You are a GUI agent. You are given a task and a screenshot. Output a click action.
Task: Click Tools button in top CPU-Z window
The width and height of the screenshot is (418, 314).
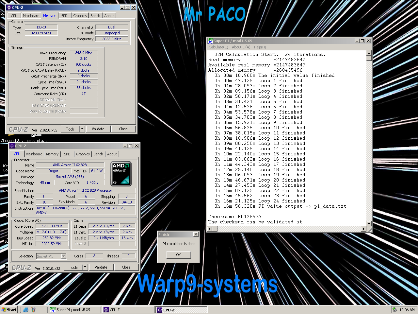coord(70,129)
